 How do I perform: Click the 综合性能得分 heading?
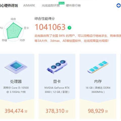[44, 19]
